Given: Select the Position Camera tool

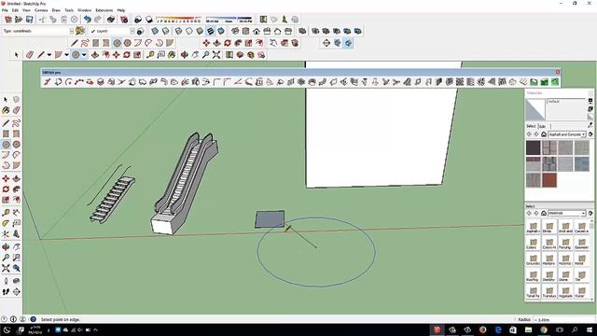Looking at the screenshot, I should click(x=6, y=281).
